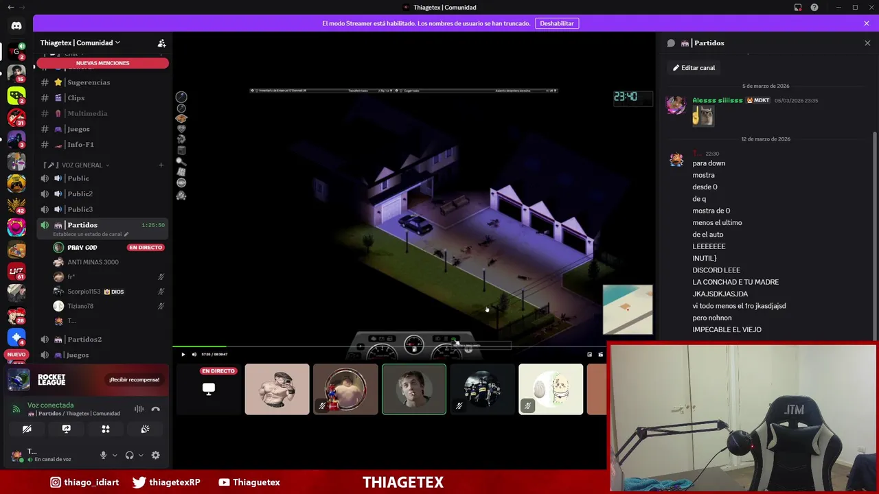Seek on the stream progress bar
The width and height of the screenshot is (879, 494).
(389, 346)
